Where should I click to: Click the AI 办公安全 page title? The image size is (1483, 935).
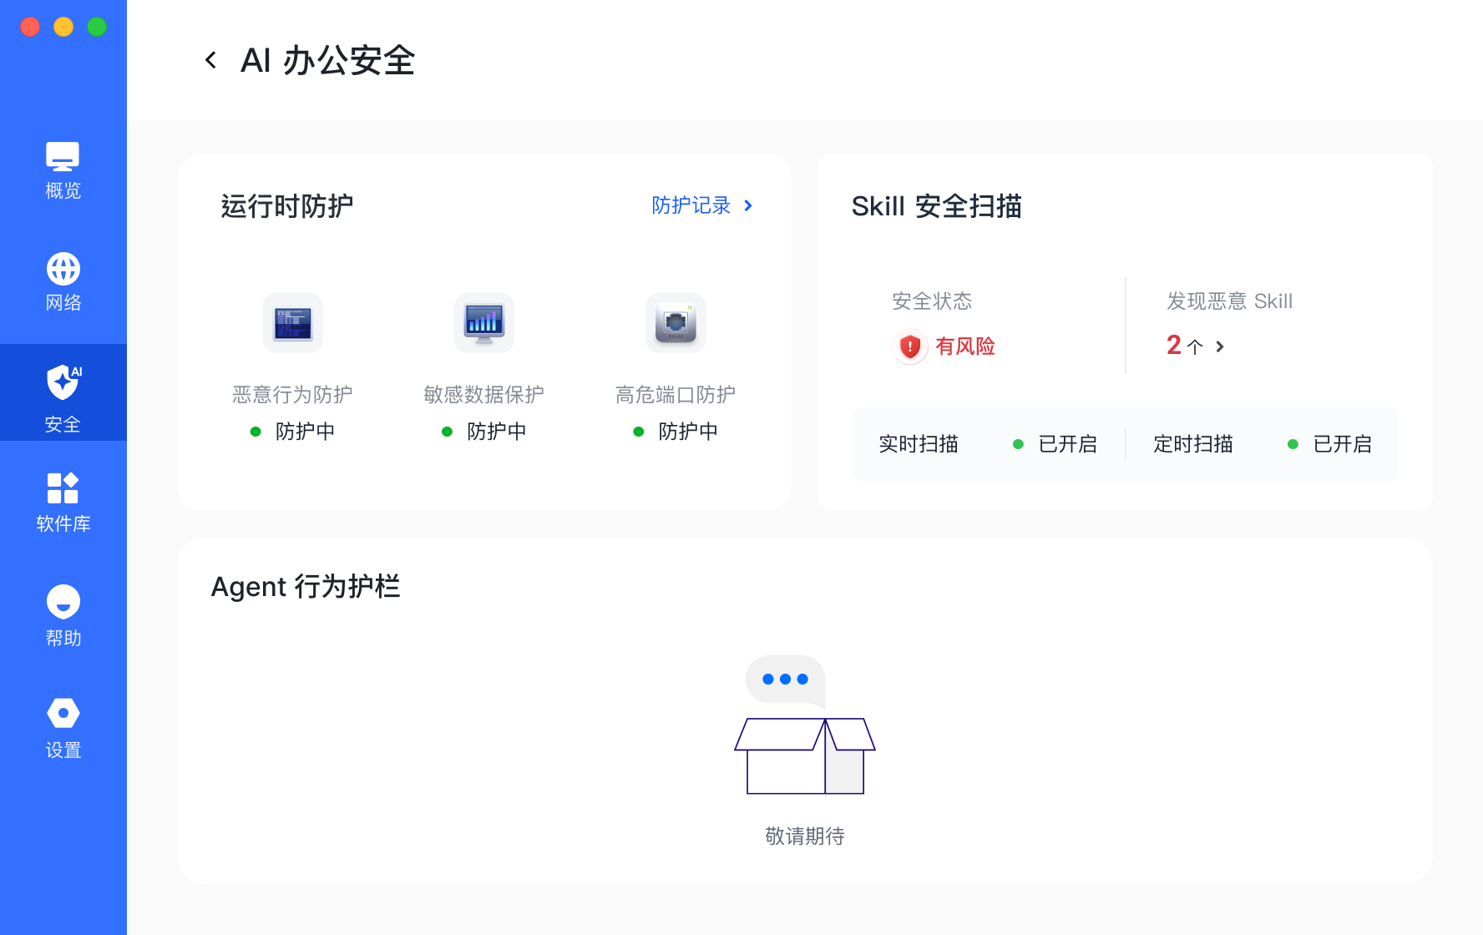328,60
